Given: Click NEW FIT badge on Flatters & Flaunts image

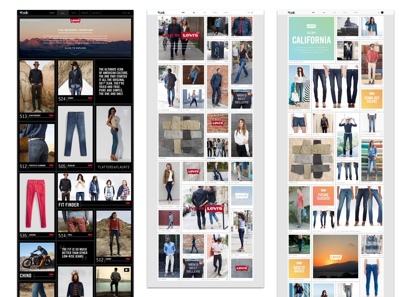Looking at the screenshot, I should [x=126, y=112].
